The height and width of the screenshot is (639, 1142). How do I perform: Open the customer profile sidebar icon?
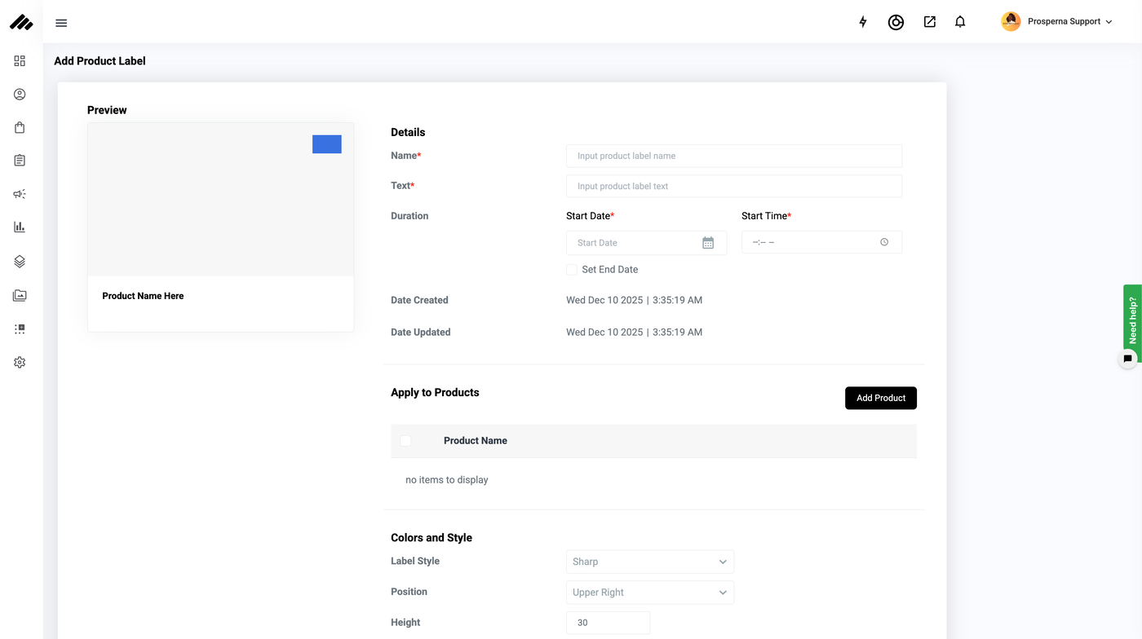[x=20, y=95]
